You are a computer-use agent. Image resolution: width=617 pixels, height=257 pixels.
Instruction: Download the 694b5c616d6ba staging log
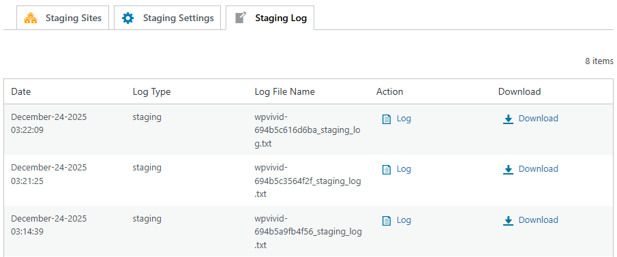[539, 119]
